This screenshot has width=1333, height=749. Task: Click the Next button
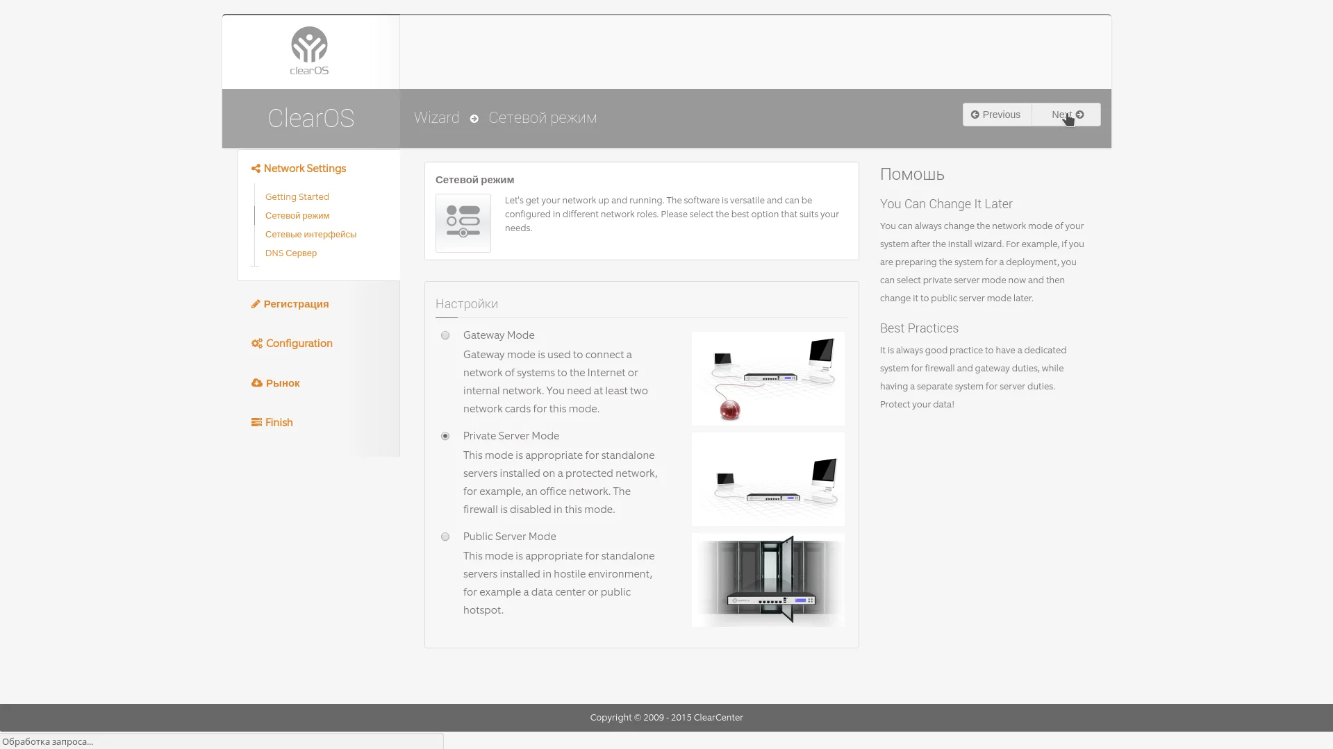click(1066, 115)
